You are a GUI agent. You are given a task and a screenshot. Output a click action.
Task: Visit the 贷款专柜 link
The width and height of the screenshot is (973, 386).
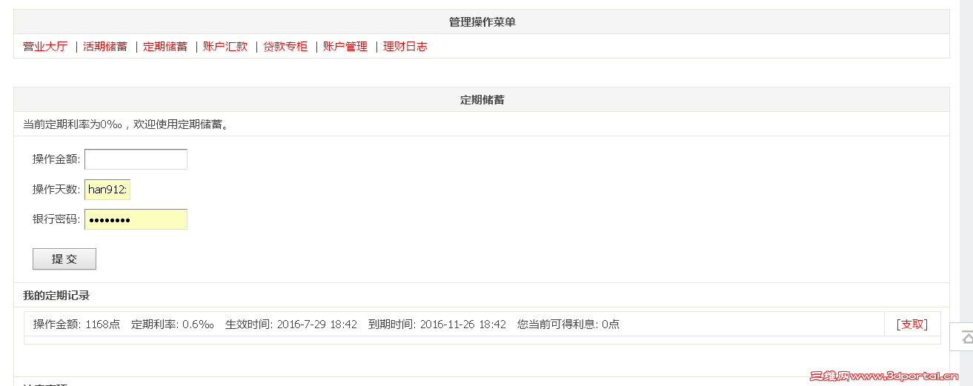[285, 46]
